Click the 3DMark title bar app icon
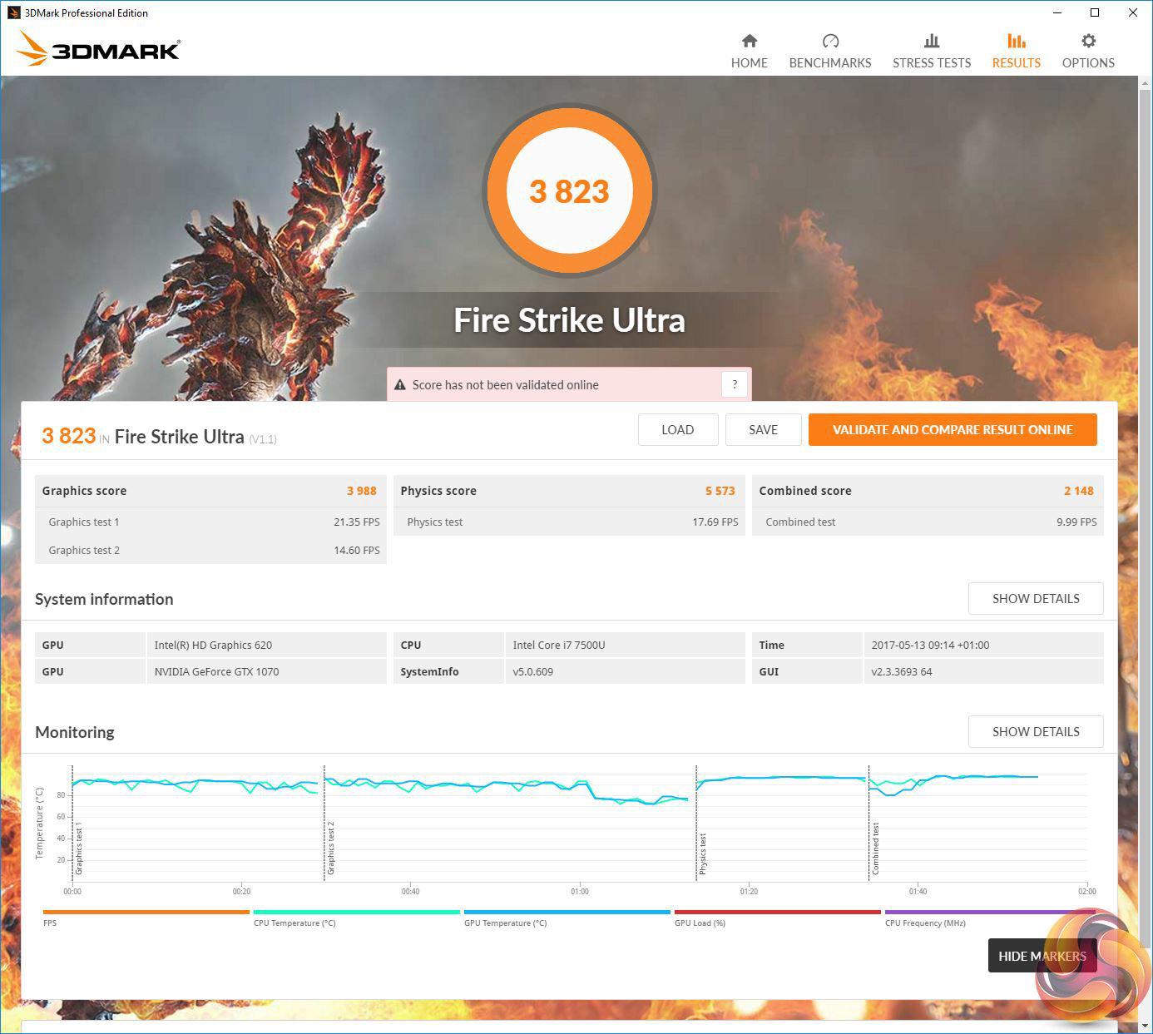 [x=13, y=12]
